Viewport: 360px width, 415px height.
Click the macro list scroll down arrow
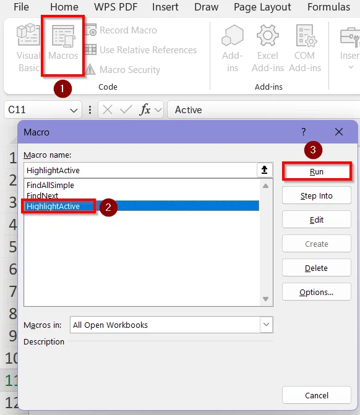[266, 299]
